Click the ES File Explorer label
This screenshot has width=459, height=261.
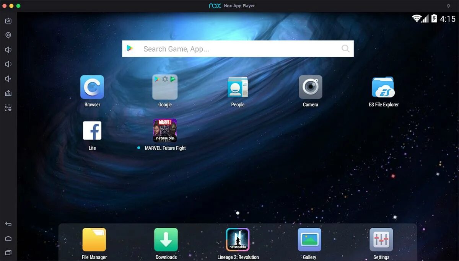pos(384,104)
